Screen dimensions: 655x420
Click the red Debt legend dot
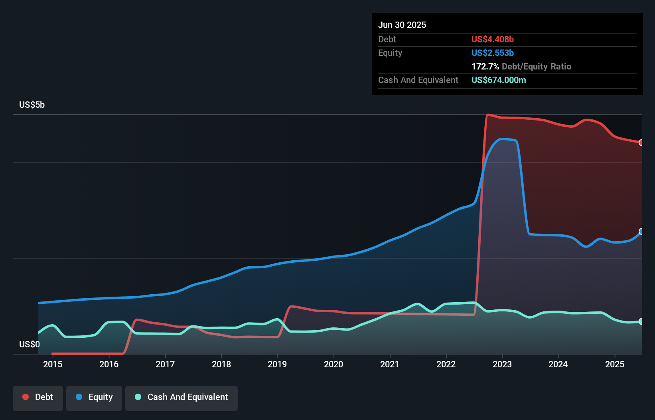pyautogui.click(x=25, y=397)
